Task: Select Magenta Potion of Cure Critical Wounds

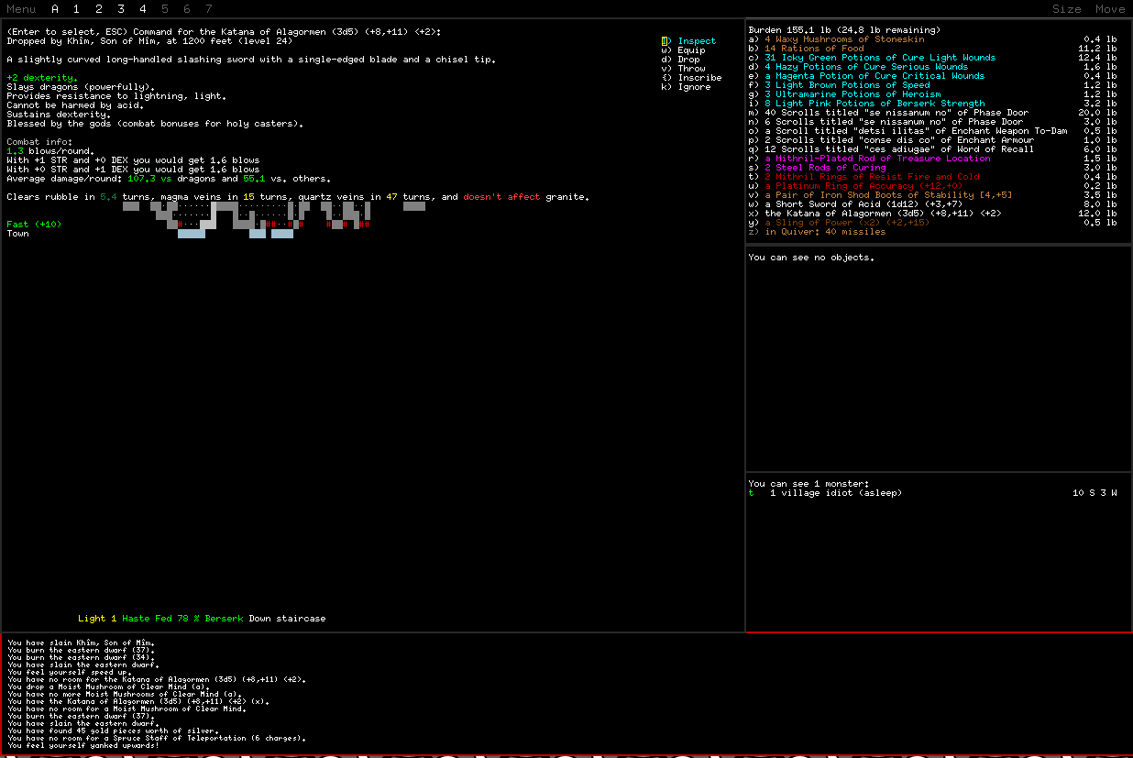Action: pos(932,76)
